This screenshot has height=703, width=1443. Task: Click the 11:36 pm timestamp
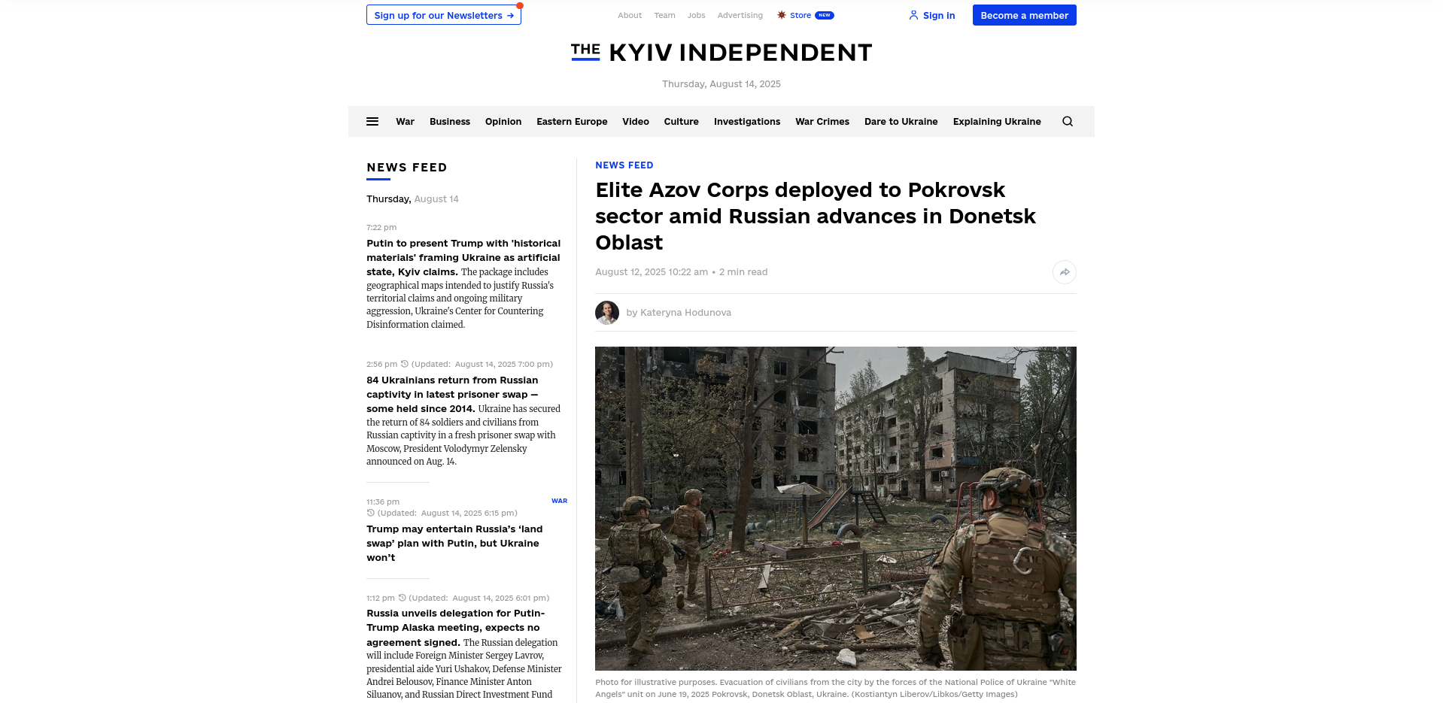tap(383, 501)
